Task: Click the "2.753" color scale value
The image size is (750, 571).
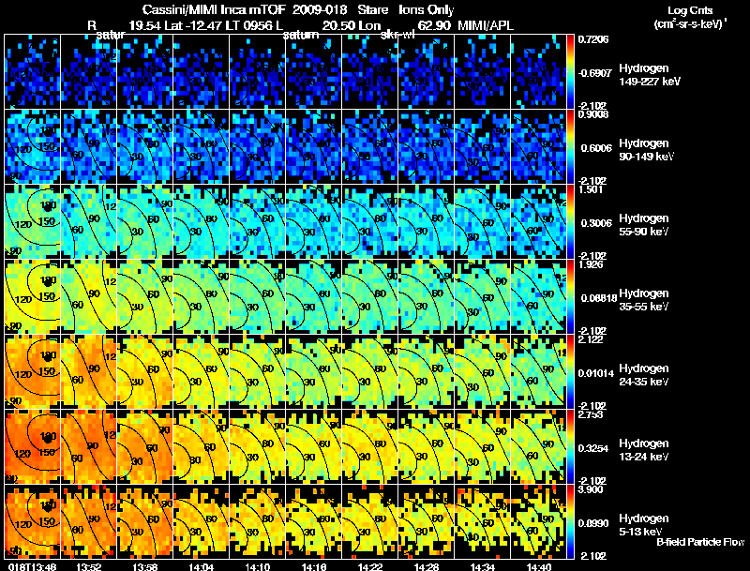Action: (x=592, y=414)
